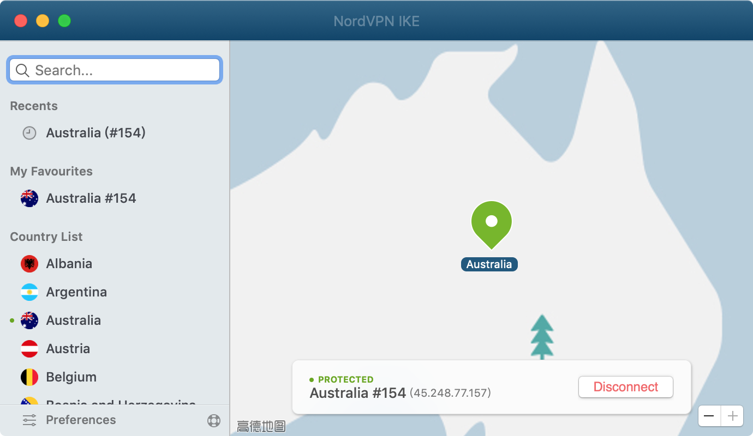Image resolution: width=753 pixels, height=436 pixels.
Task: Click the clock icon beside Australia (#154)
Action: [29, 133]
